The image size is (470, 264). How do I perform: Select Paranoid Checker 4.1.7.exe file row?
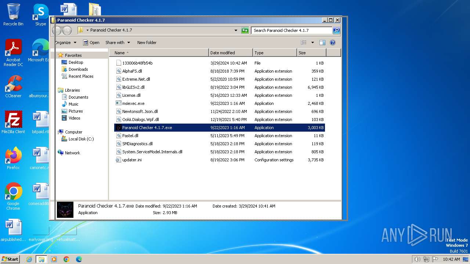tap(219, 128)
